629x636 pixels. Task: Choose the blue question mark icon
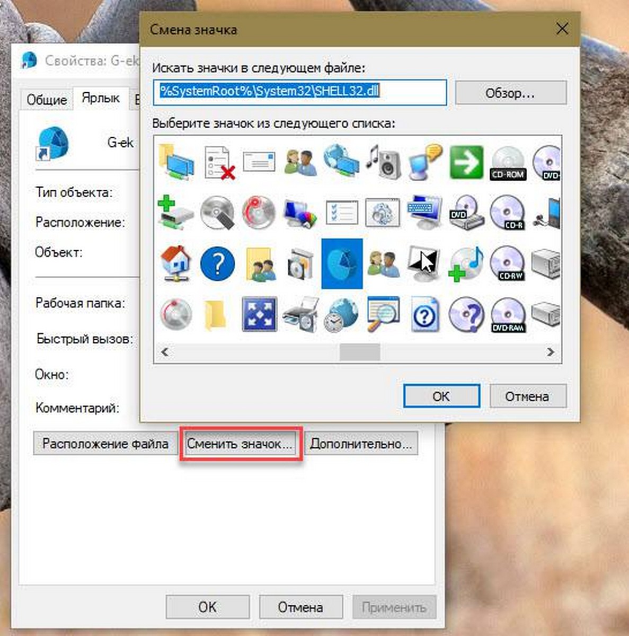click(217, 263)
